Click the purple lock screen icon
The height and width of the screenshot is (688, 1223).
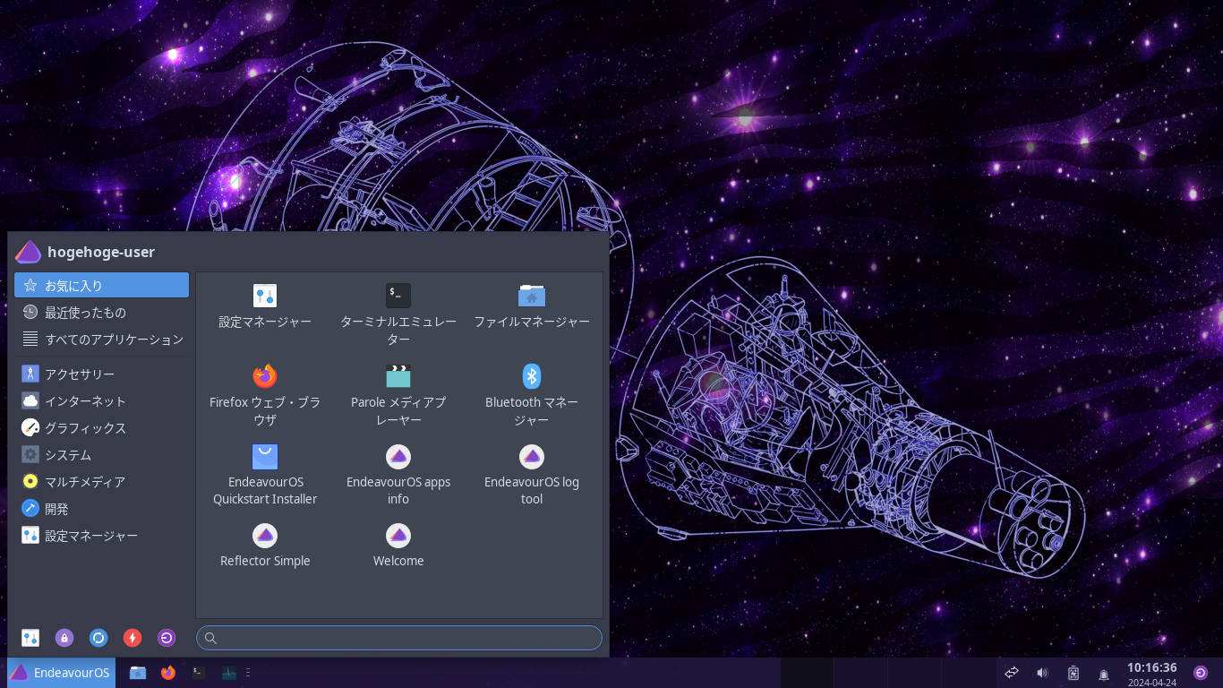[64, 638]
